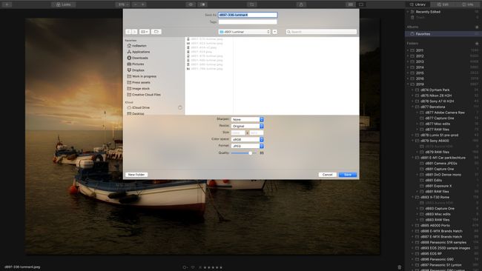Expand the 2013 folder
The height and width of the screenshot is (271, 482).
[408, 61]
